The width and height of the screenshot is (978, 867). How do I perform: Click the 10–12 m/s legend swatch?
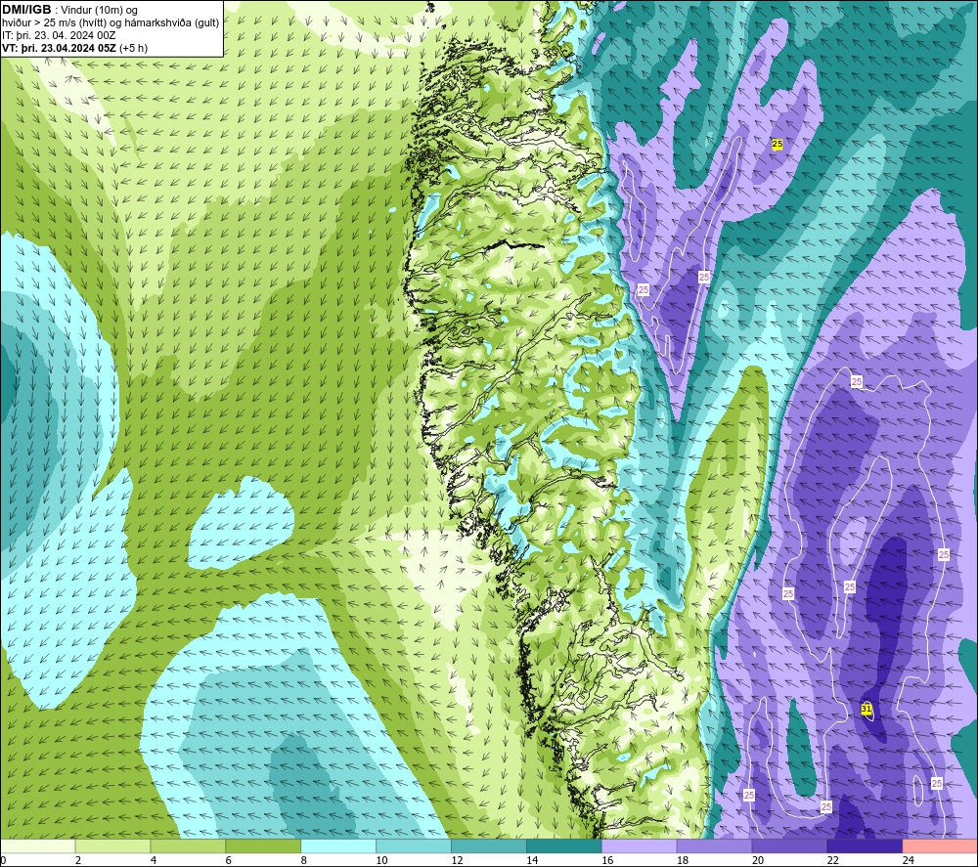click(414, 845)
